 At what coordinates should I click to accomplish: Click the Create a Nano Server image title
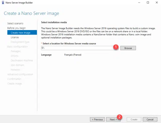coord(31,13)
